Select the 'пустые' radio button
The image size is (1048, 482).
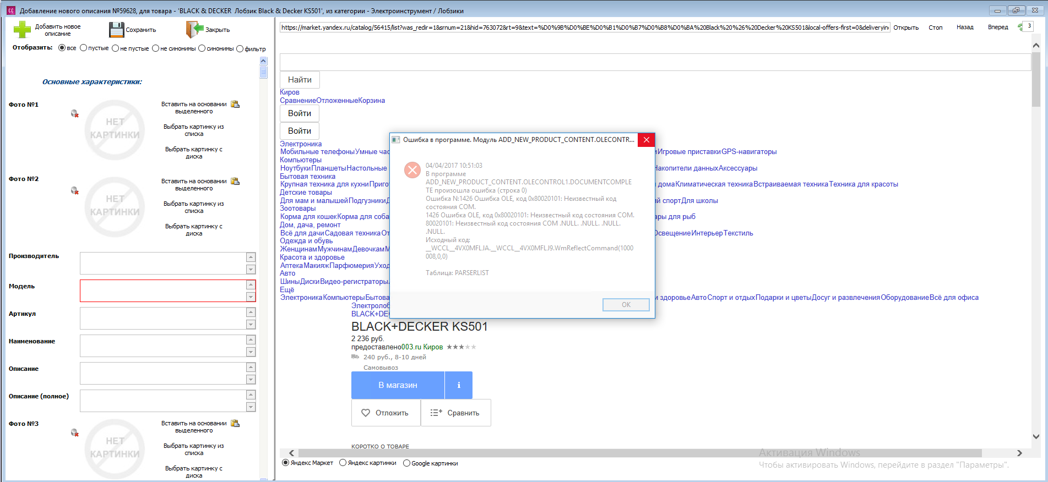click(x=84, y=48)
